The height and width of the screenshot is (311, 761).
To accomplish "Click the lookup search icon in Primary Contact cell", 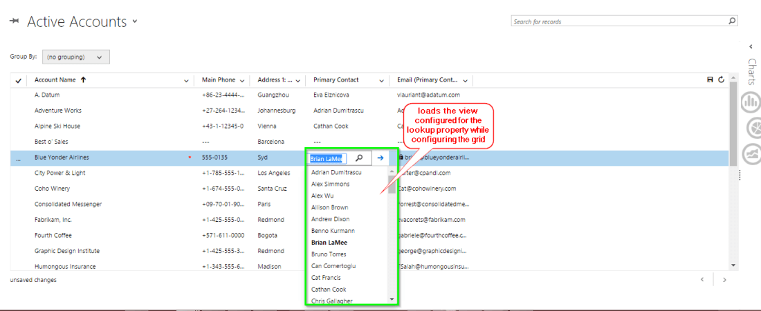I will (359, 158).
